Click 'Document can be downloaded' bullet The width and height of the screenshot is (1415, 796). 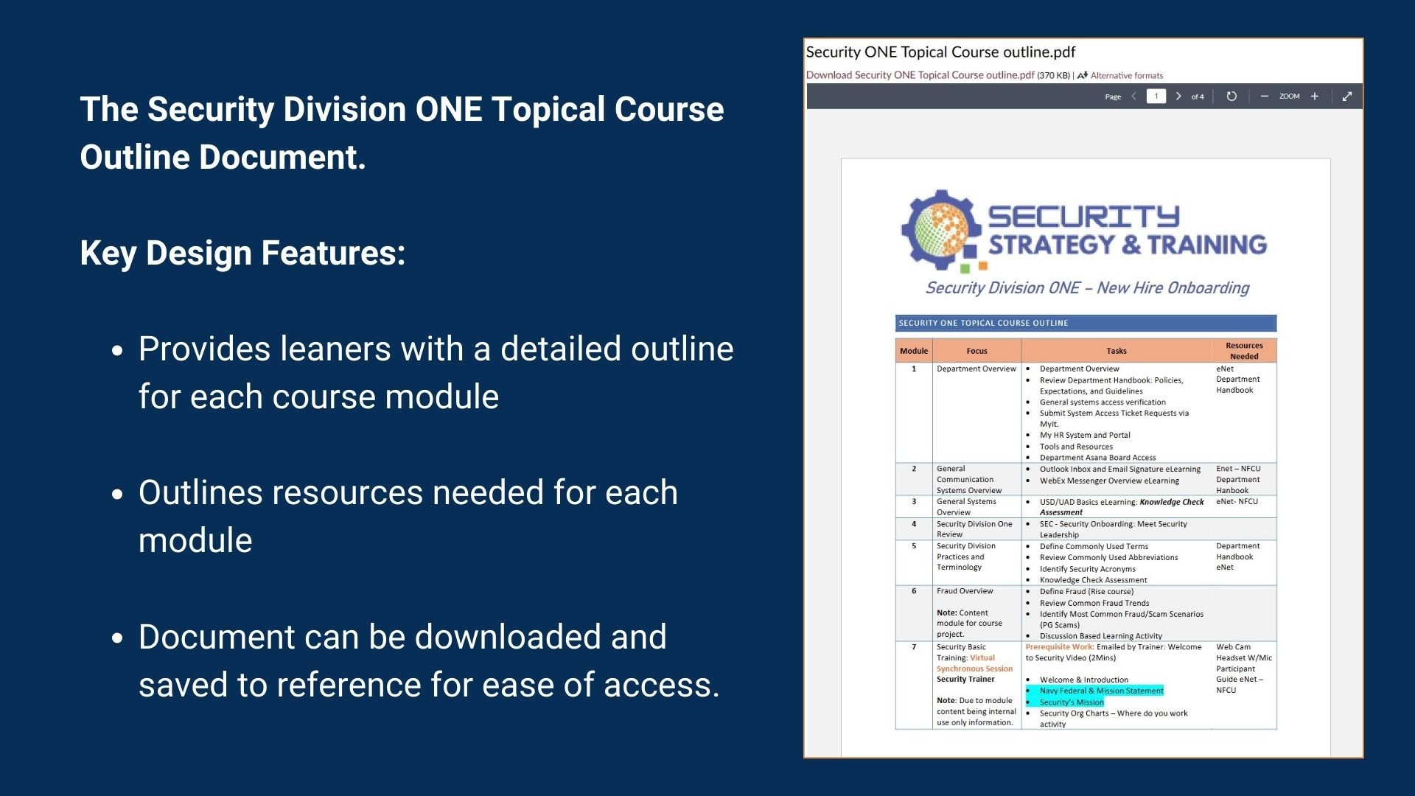429,660
